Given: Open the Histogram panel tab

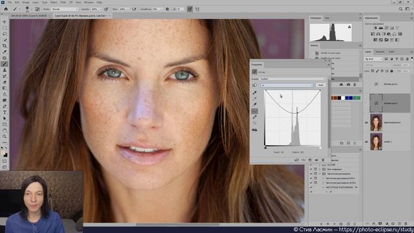Looking at the screenshot, I should pos(316,18).
